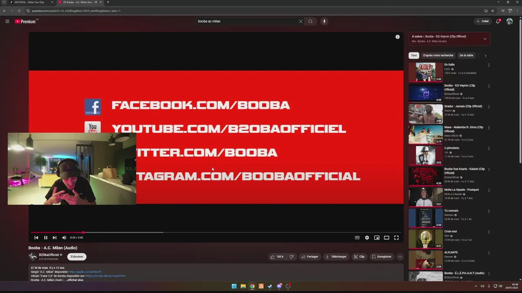522x293 pixels.
Task: Open the B2oba.lnk.to album link
Action: (106, 276)
